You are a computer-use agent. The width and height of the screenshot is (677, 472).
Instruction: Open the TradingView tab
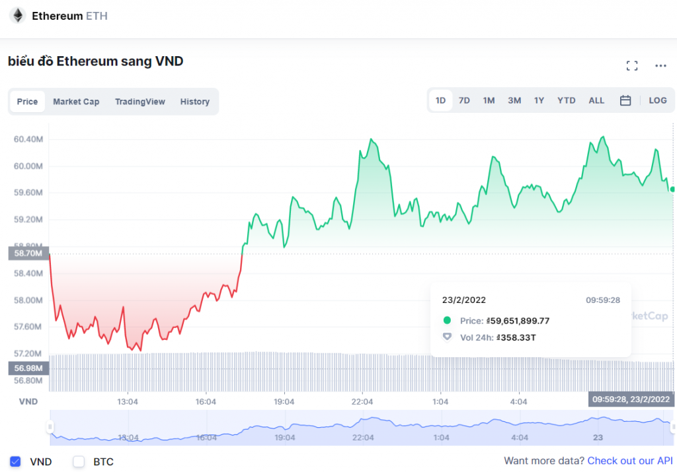click(x=140, y=102)
